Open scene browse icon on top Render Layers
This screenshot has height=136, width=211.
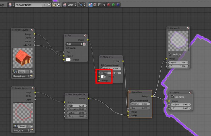point(15,72)
